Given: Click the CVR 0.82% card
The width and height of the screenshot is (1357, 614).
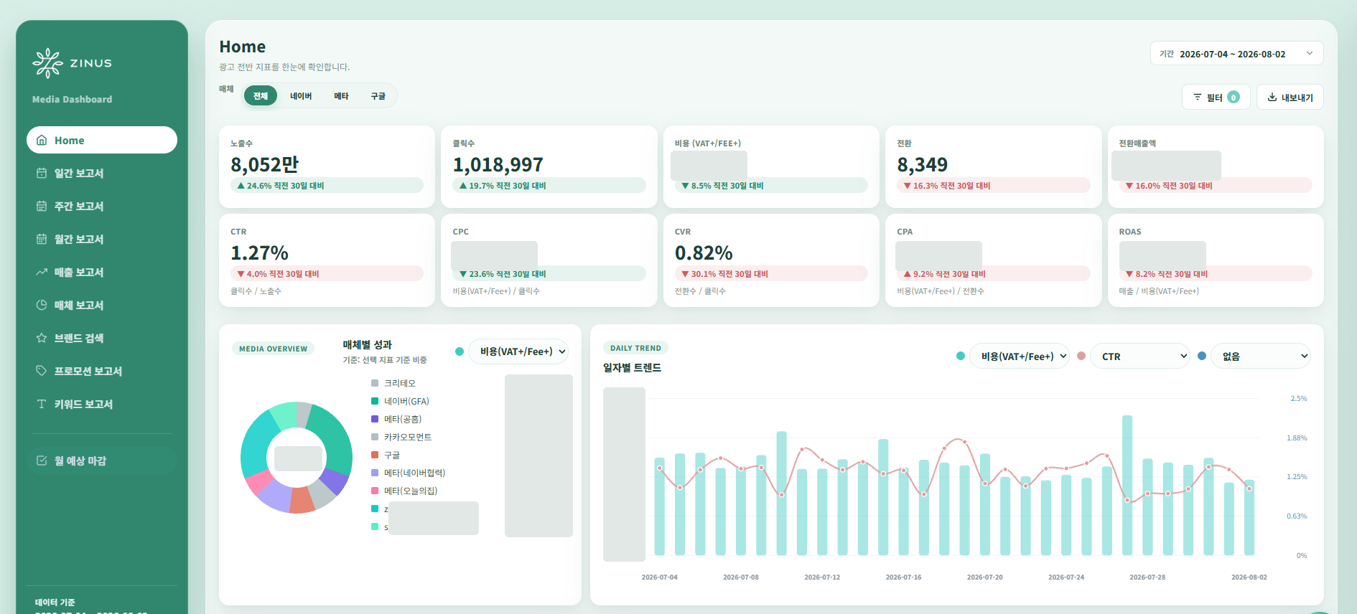Looking at the screenshot, I should [x=771, y=260].
